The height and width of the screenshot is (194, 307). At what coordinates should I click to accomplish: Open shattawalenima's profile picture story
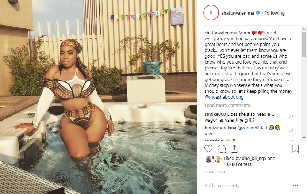(x=211, y=13)
